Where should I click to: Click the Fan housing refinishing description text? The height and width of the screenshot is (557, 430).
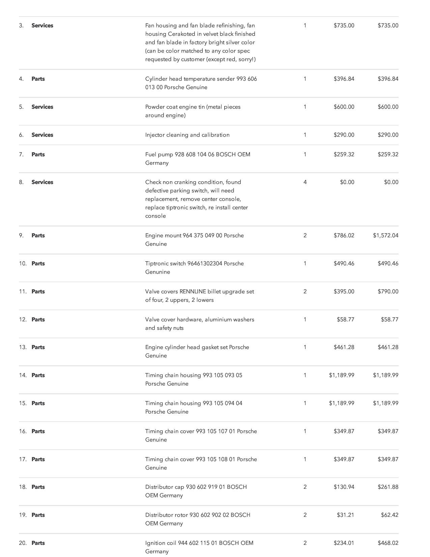coord(201,42)
